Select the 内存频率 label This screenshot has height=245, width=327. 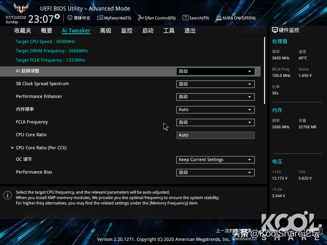point(25,109)
